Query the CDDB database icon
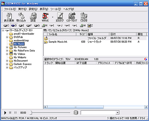 (x=84, y=17)
